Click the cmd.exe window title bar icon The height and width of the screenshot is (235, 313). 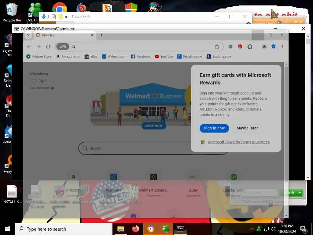click(x=17, y=28)
